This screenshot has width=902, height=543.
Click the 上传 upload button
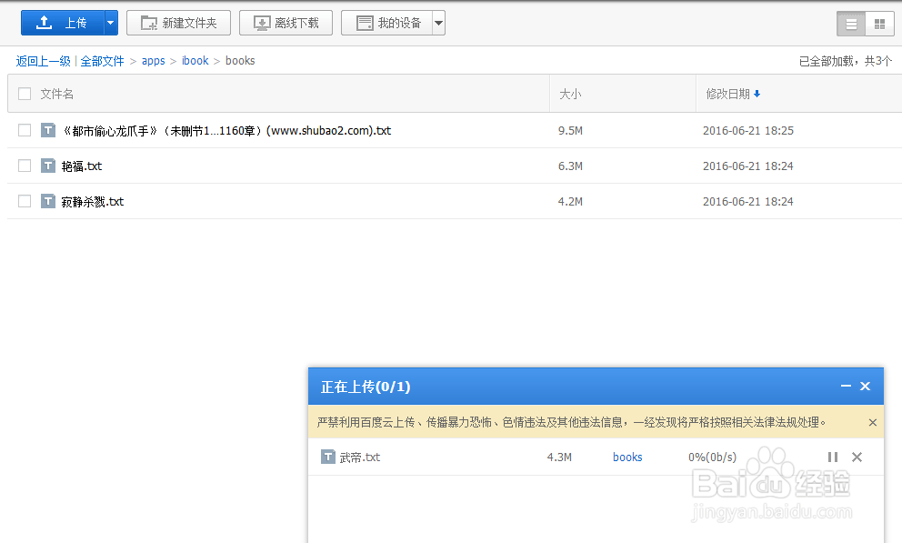(63, 23)
